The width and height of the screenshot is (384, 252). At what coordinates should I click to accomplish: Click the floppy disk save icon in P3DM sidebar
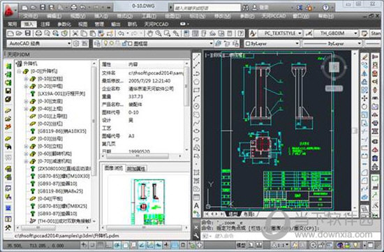click(8, 91)
